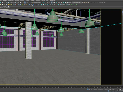Open Edit Named Selection Sets
The height and width of the screenshot is (92, 123).
pyautogui.click(x=32, y=2)
